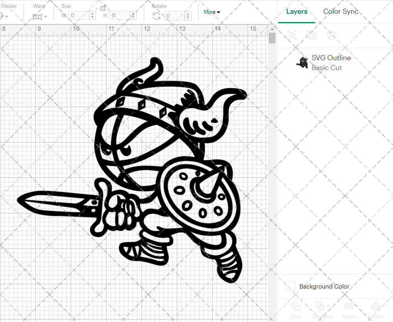Image resolution: width=393 pixels, height=322 pixels.
Task: Open the Warp options dropdown
Action: pos(46,16)
